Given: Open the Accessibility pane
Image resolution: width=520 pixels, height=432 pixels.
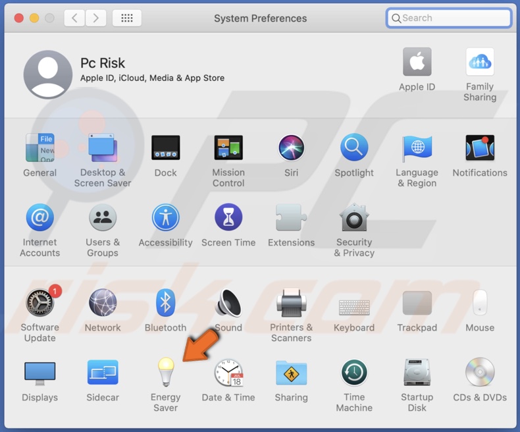Looking at the screenshot, I should pos(165,219).
